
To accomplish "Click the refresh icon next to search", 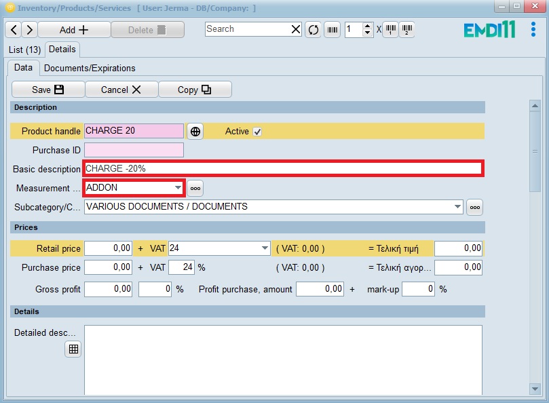I will click(x=313, y=30).
